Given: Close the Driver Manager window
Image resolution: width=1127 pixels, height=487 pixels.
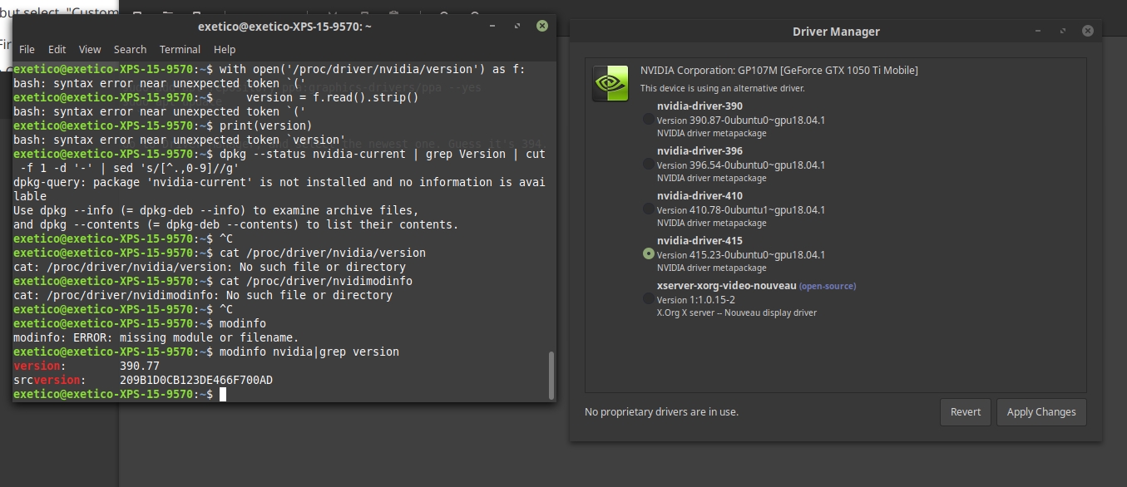Looking at the screenshot, I should pyautogui.click(x=1088, y=31).
